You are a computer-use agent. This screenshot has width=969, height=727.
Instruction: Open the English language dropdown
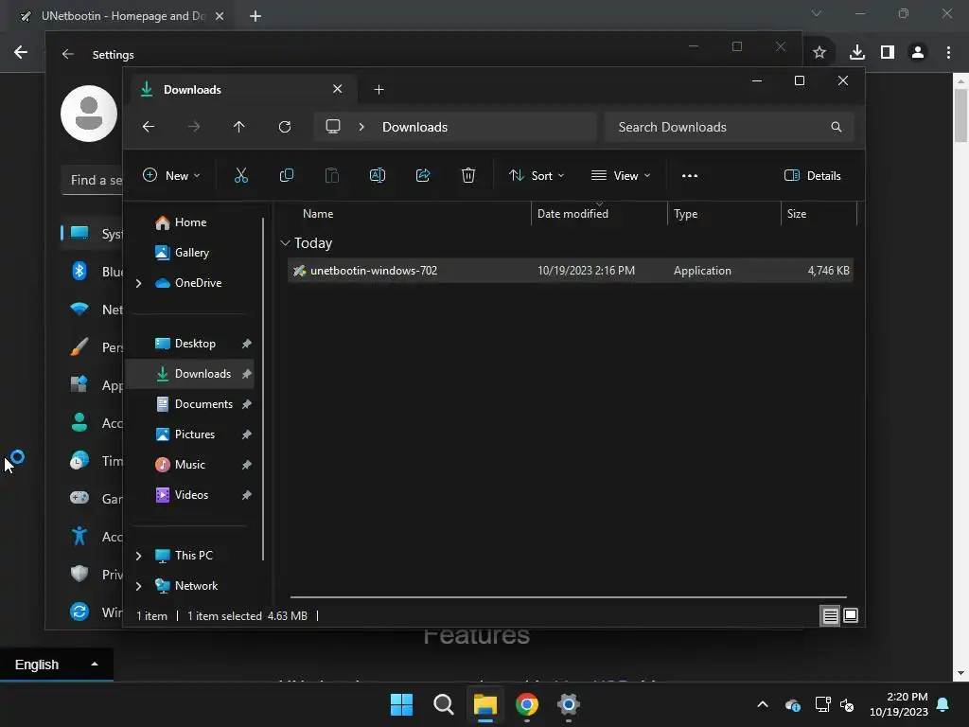pos(56,665)
